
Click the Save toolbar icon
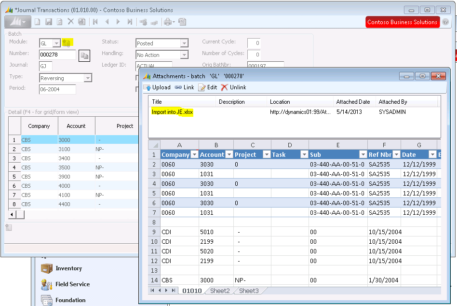point(48,22)
